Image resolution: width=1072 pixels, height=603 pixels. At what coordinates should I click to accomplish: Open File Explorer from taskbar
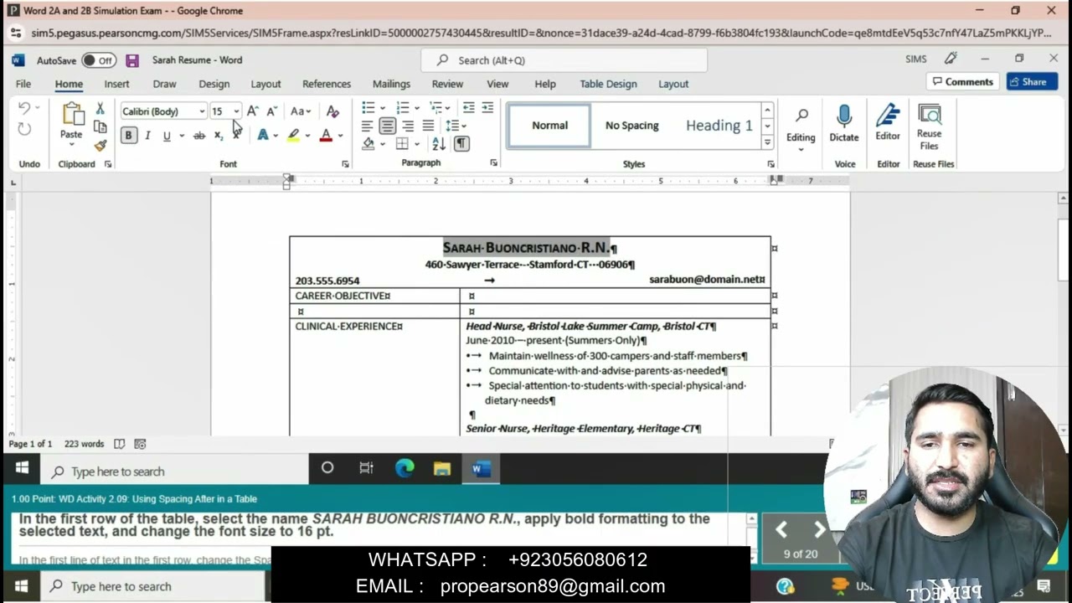coord(442,469)
